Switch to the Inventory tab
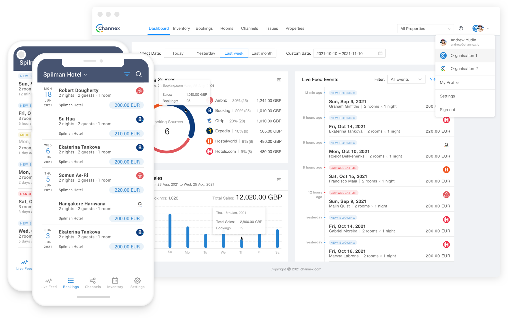 pos(181,28)
